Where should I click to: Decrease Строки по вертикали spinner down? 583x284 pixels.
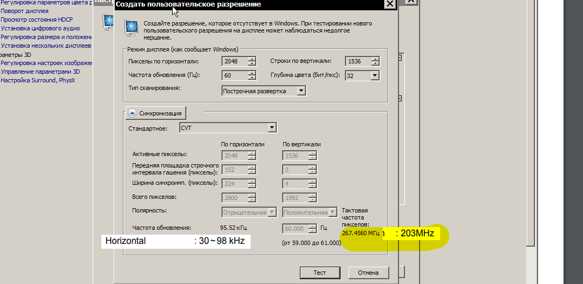pos(376,63)
